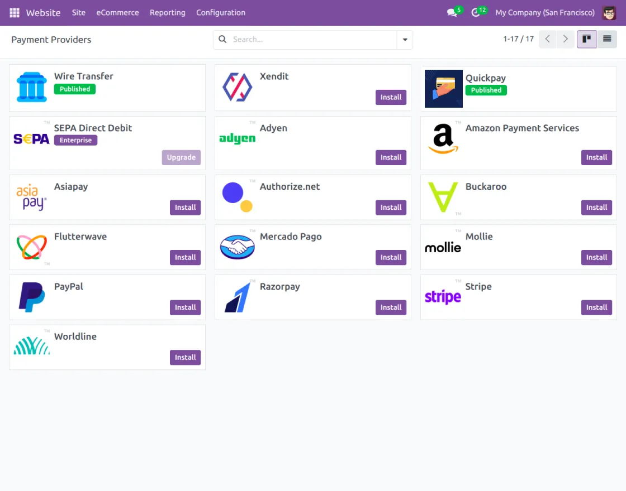626x491 pixels.
Task: Go to the previous page of providers
Action: [x=547, y=39]
